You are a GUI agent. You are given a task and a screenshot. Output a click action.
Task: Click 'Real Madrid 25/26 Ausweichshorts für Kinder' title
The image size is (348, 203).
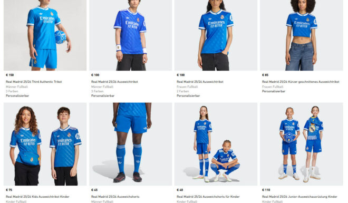click(208, 197)
